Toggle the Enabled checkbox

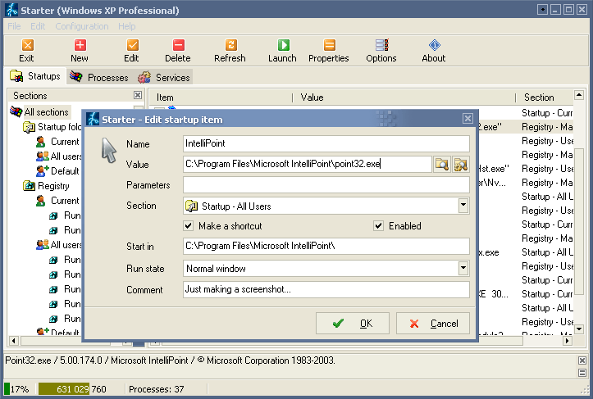pos(378,226)
